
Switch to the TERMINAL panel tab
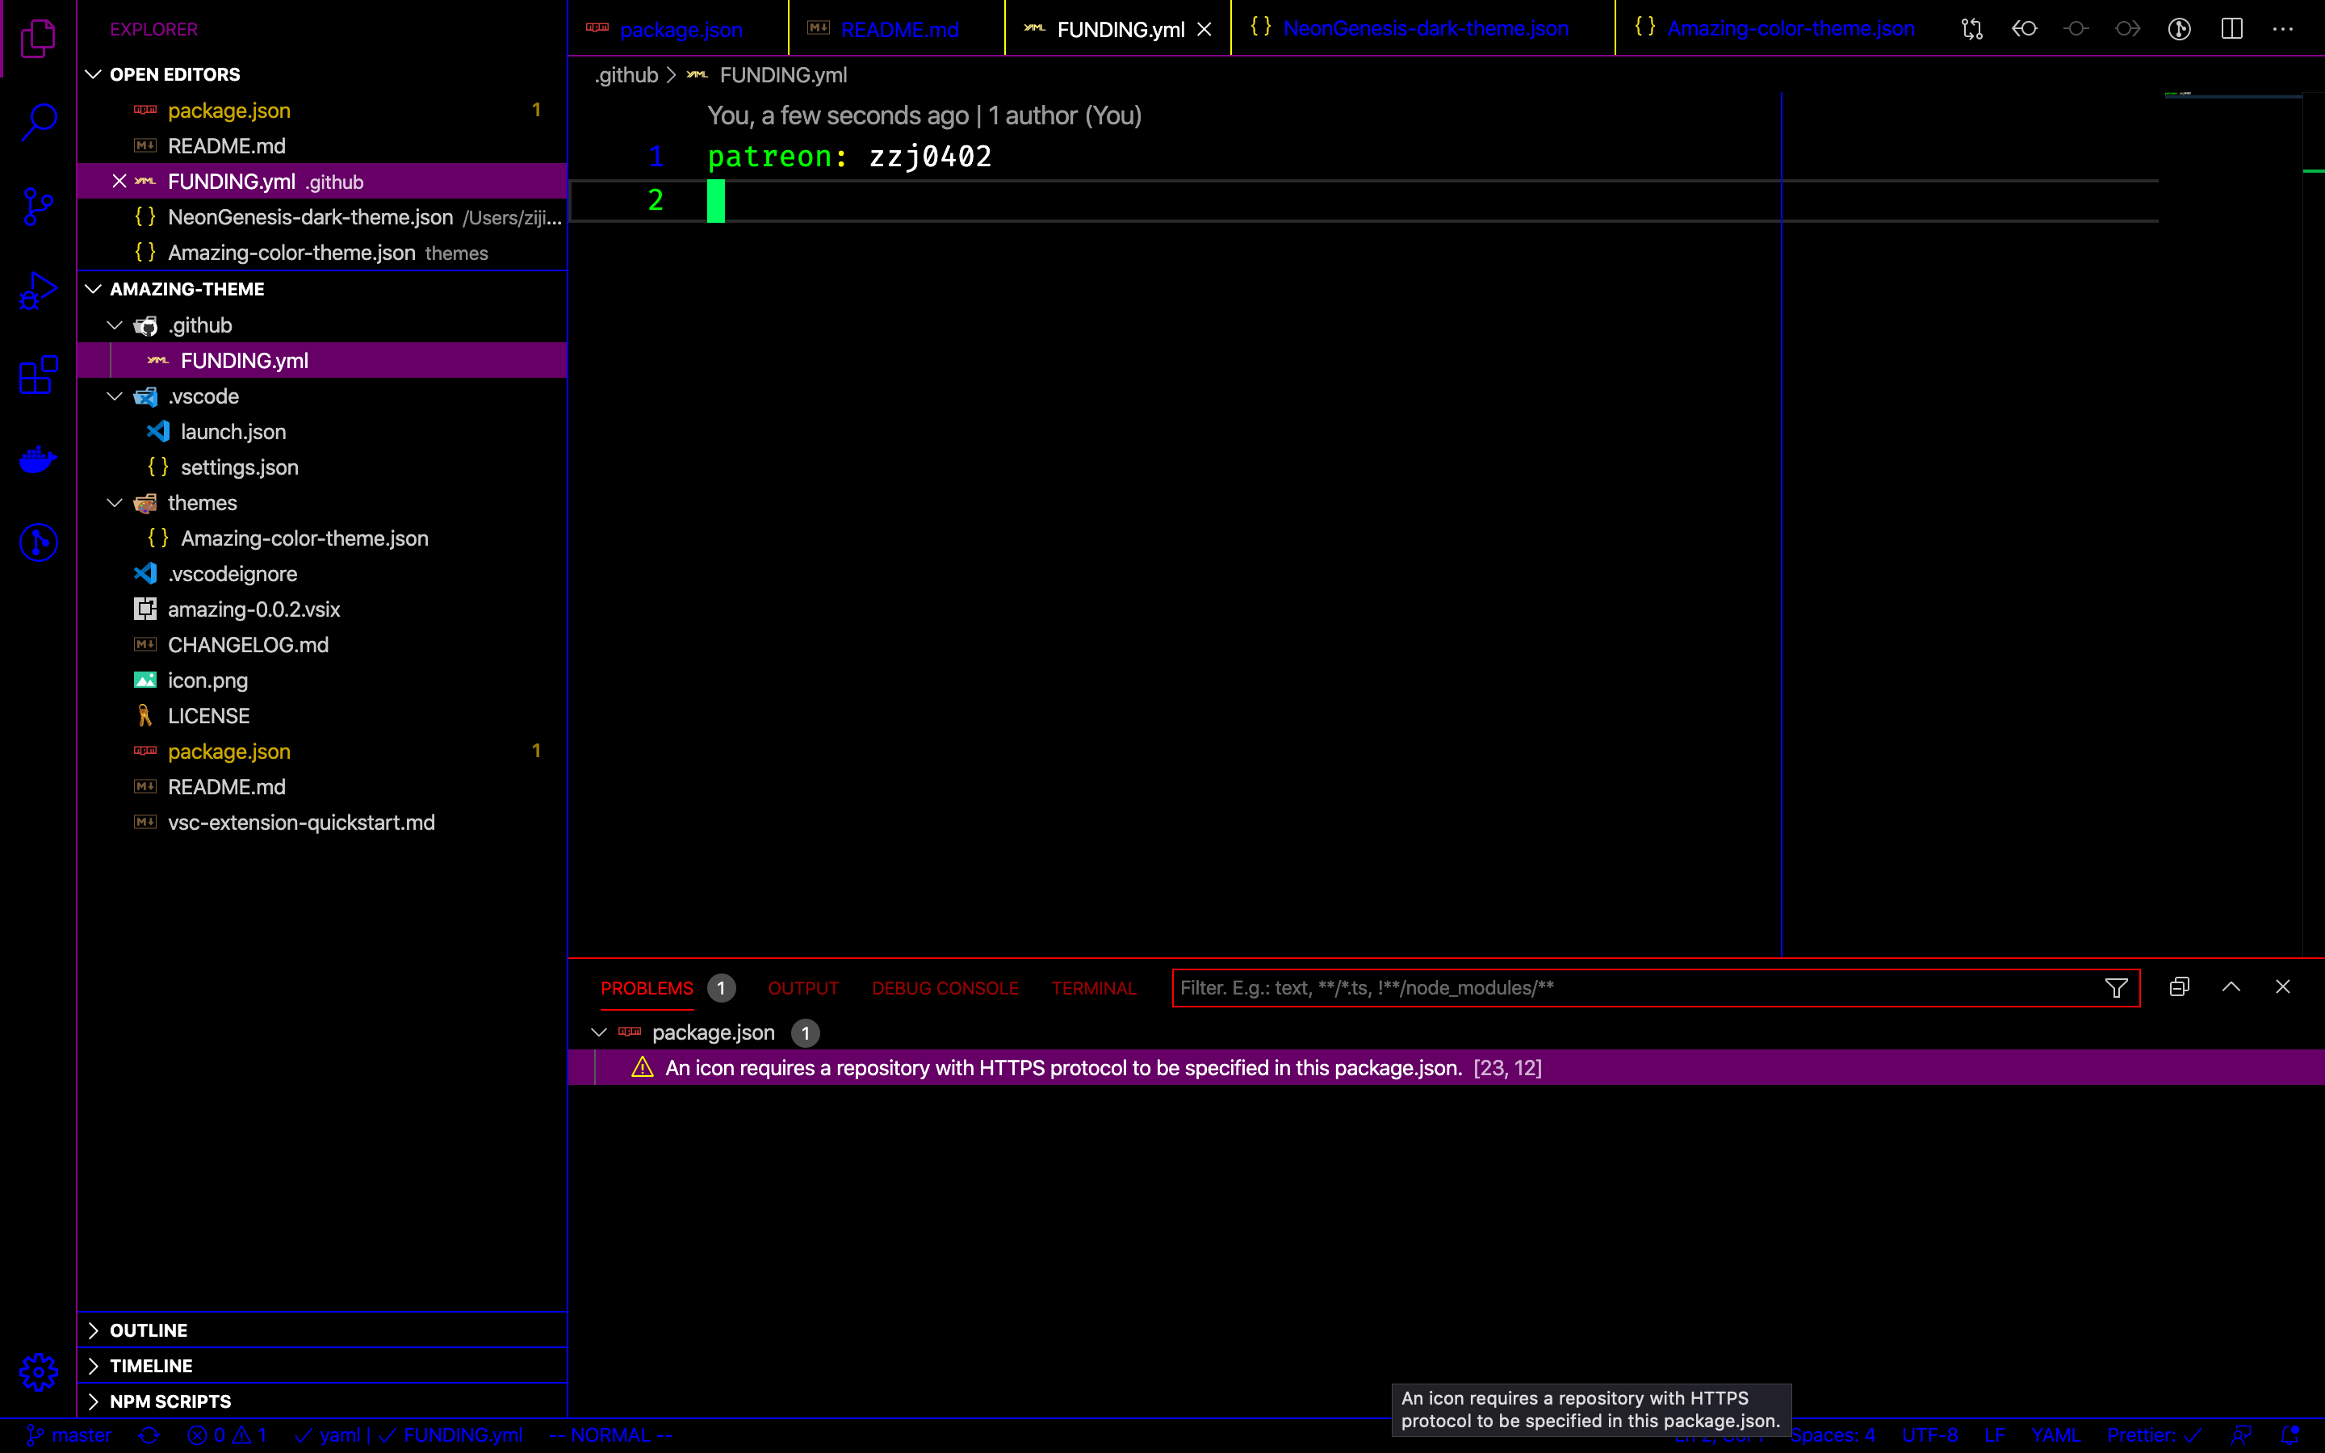coord(1093,988)
